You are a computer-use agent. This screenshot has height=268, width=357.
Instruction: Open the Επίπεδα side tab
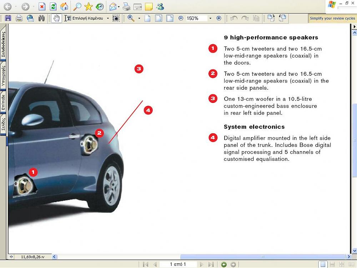pos(3,103)
